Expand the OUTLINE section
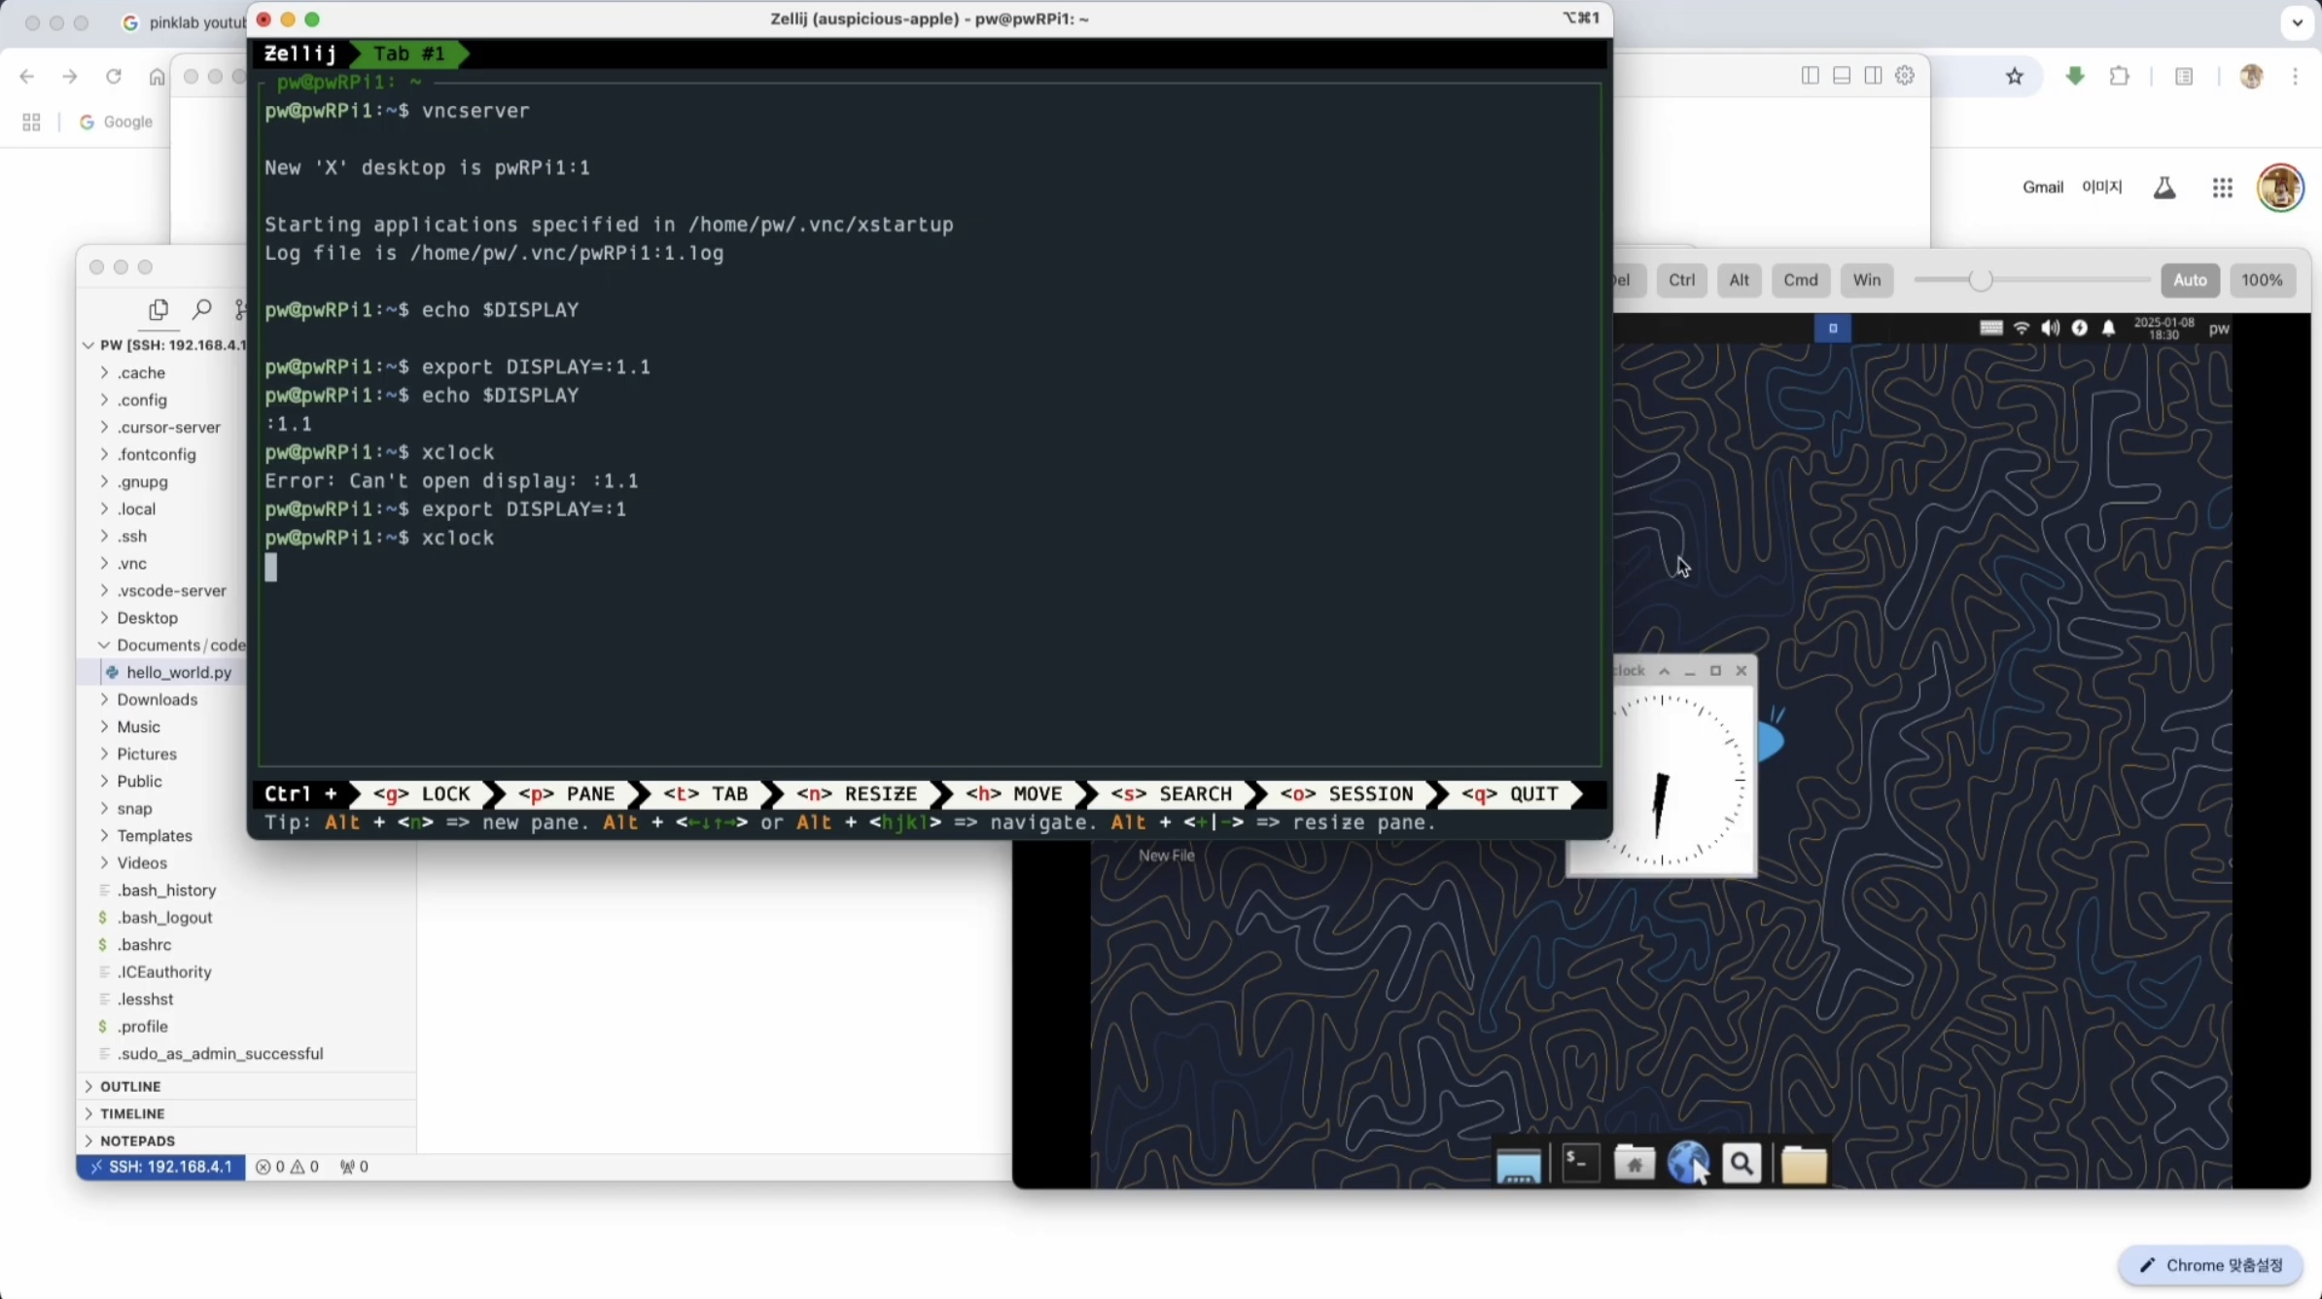The width and height of the screenshot is (2322, 1299). coord(130,1086)
